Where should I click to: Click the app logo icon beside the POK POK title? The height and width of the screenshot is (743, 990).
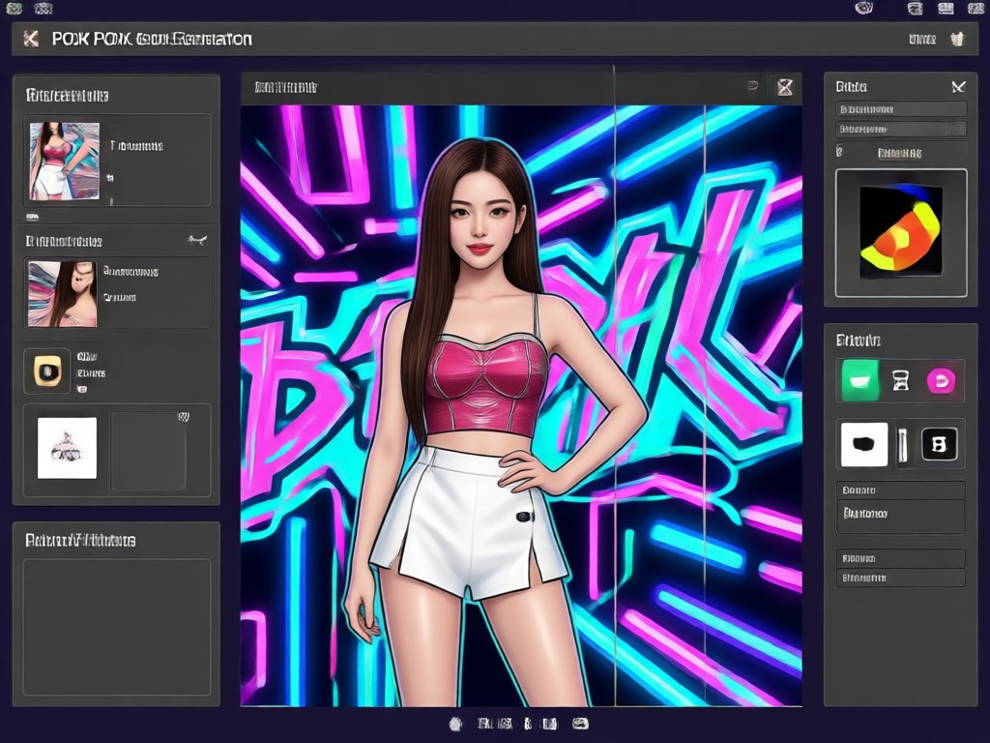coord(30,39)
